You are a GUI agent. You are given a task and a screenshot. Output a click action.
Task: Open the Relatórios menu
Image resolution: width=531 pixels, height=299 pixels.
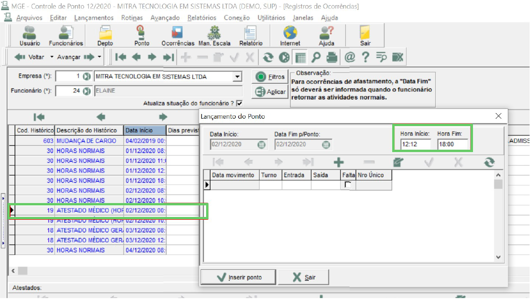click(x=202, y=18)
